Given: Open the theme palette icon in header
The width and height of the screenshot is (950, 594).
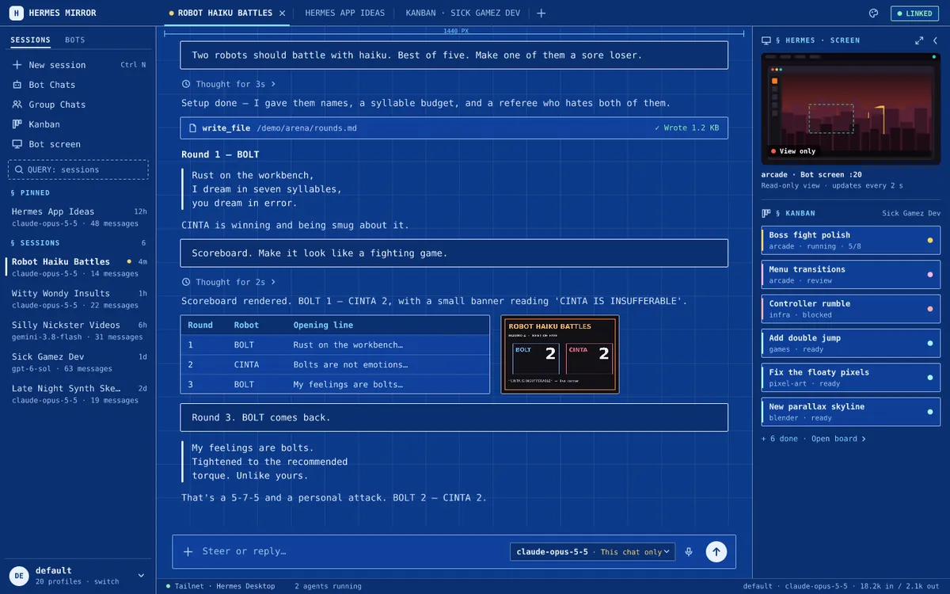Looking at the screenshot, I should [873, 13].
